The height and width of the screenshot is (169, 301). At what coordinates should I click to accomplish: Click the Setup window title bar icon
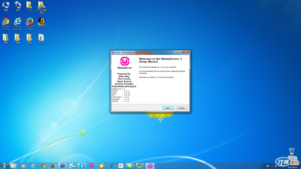pyautogui.click(x=112, y=52)
